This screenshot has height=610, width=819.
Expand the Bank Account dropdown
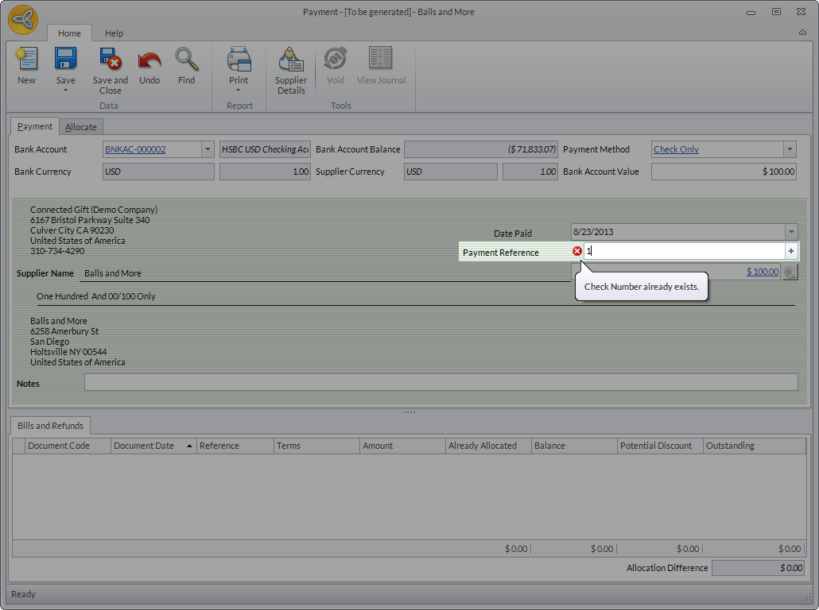208,149
